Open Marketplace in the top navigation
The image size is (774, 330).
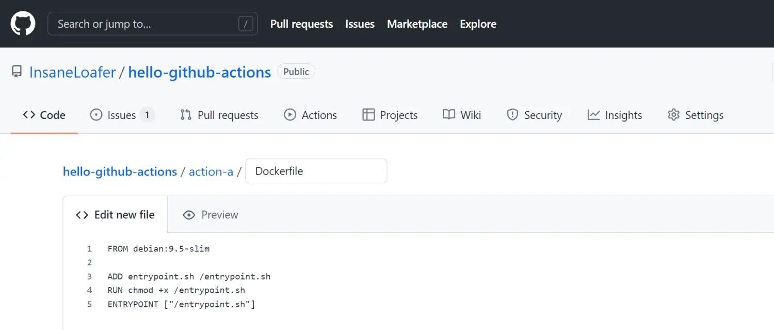point(417,24)
